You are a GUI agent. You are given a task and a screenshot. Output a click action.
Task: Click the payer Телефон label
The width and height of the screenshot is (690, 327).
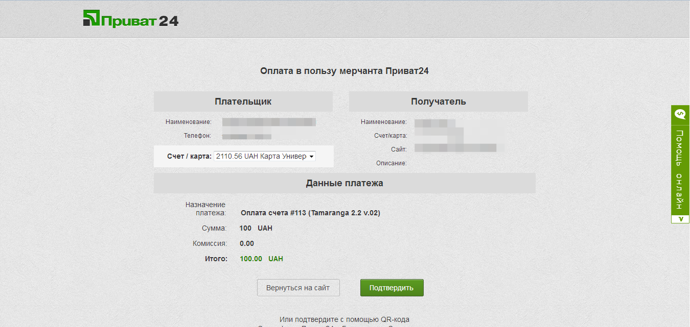click(197, 136)
